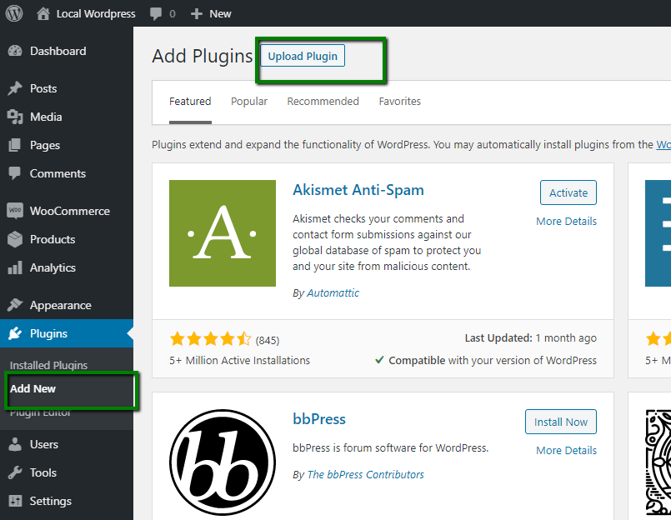The width and height of the screenshot is (671, 520).
Task: Click the Products box icon
Action: 14,239
